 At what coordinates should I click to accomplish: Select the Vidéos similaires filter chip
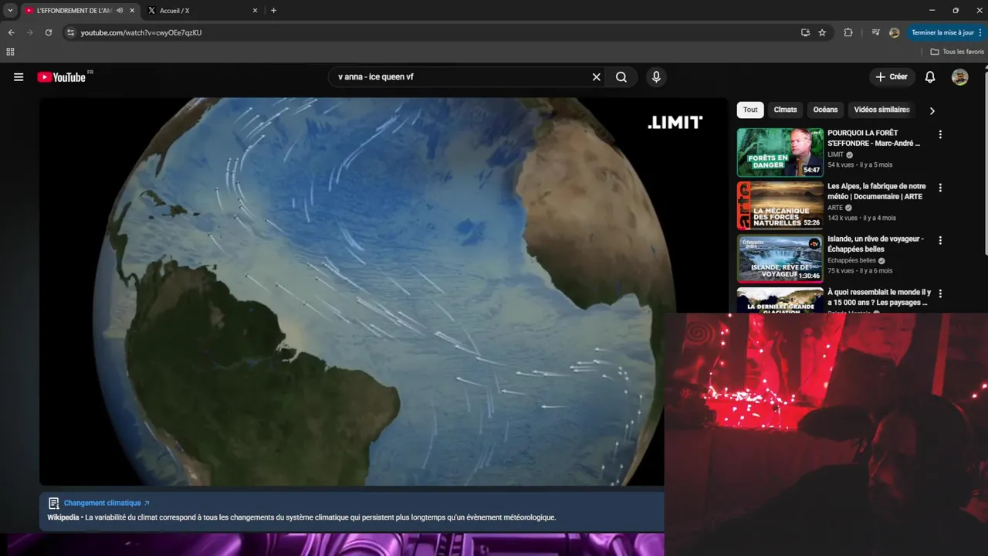[x=881, y=110]
